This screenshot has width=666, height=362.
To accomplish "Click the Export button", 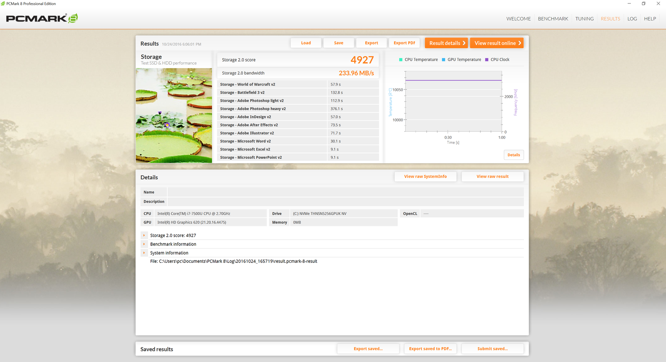I will pyautogui.click(x=372, y=43).
